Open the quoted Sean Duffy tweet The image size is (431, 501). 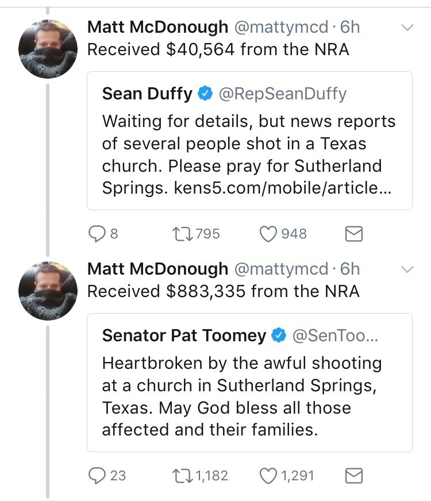249,144
